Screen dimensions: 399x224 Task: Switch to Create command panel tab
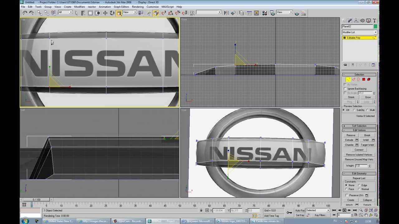pyautogui.click(x=344, y=21)
